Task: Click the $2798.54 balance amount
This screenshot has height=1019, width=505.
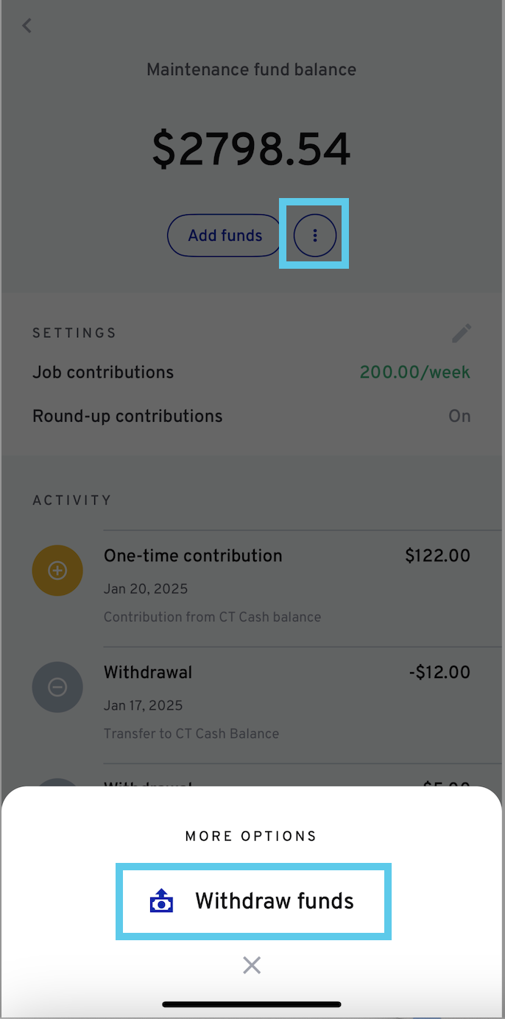Action: (252, 149)
